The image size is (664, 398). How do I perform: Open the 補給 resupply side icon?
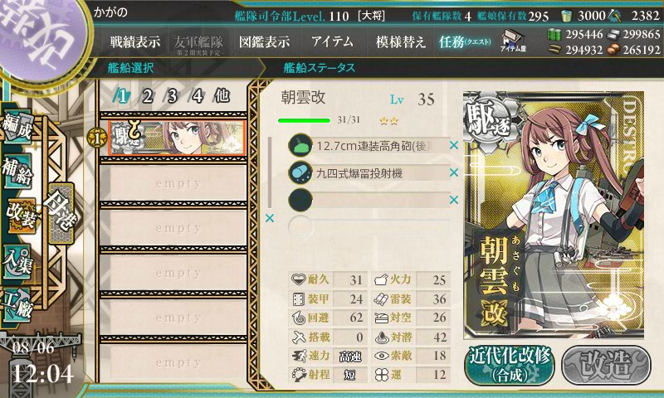(x=17, y=171)
